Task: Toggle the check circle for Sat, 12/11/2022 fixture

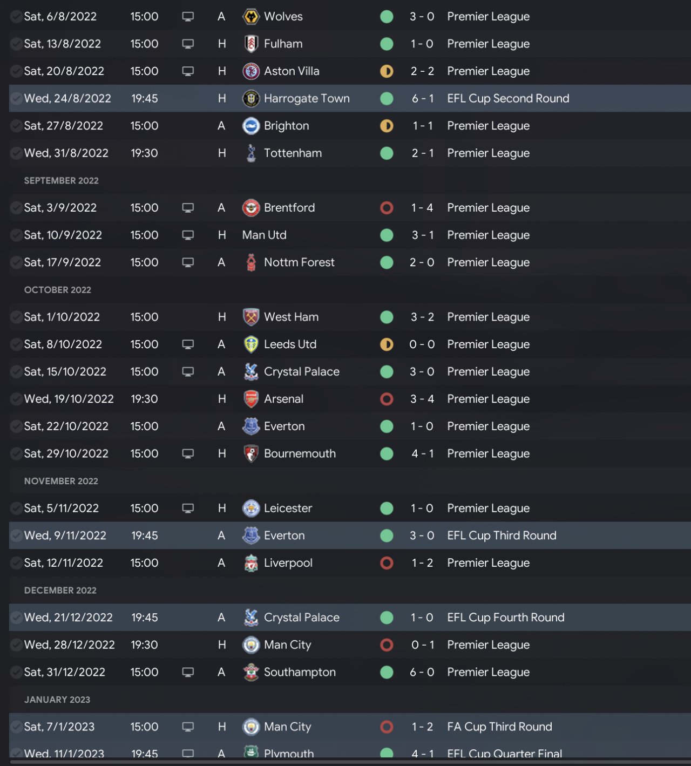Action: [16, 563]
